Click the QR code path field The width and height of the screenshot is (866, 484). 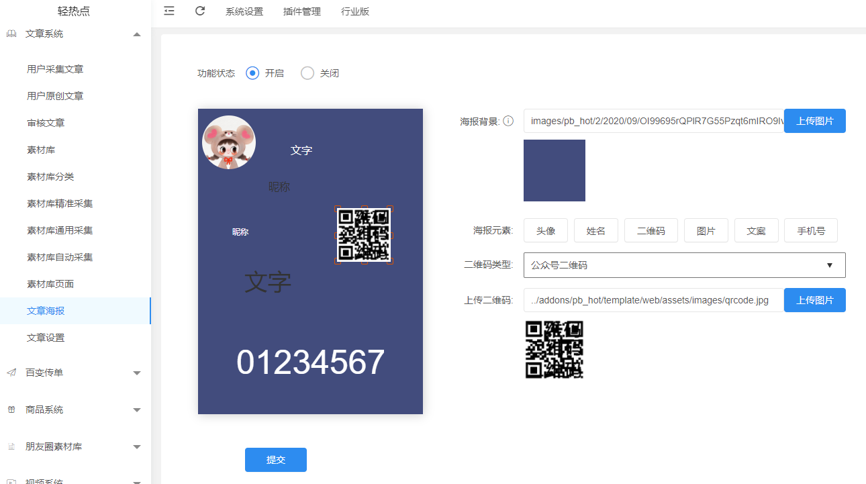654,300
